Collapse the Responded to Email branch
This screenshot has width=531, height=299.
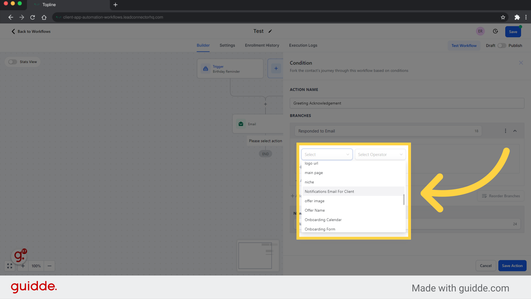[x=515, y=131]
